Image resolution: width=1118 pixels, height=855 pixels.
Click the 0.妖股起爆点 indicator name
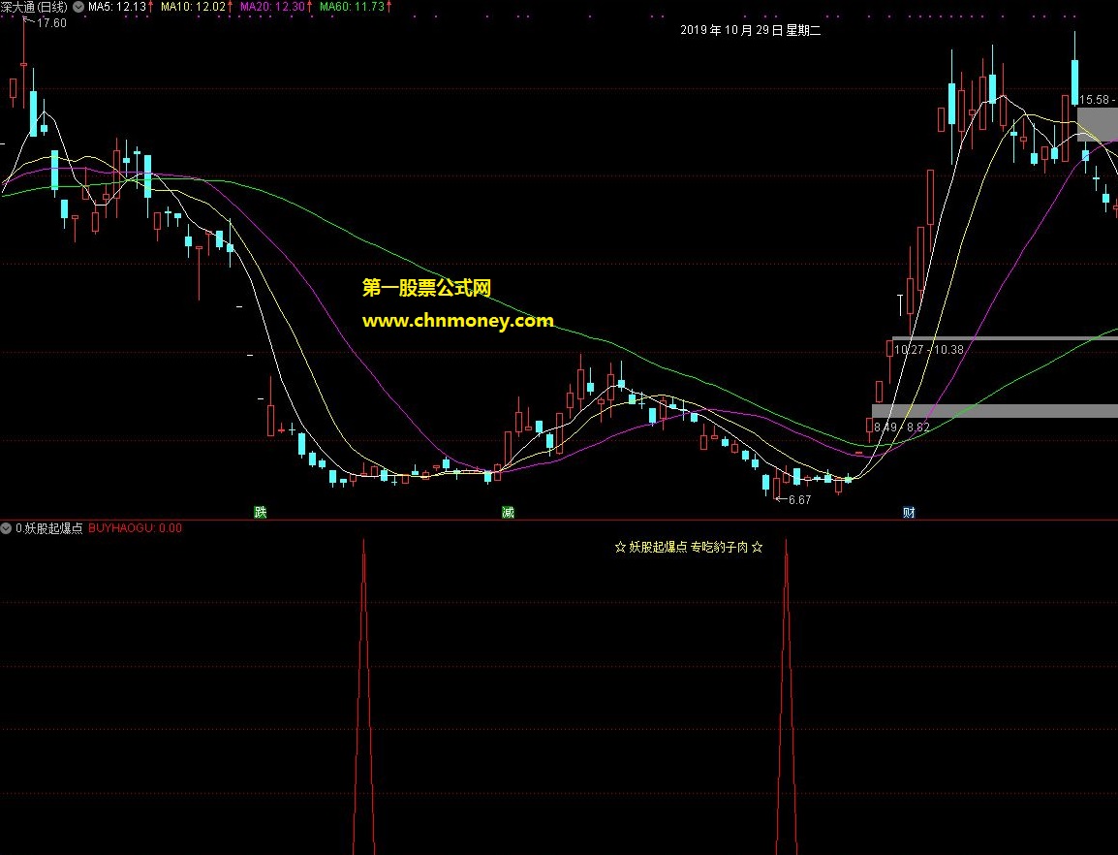click(x=49, y=528)
